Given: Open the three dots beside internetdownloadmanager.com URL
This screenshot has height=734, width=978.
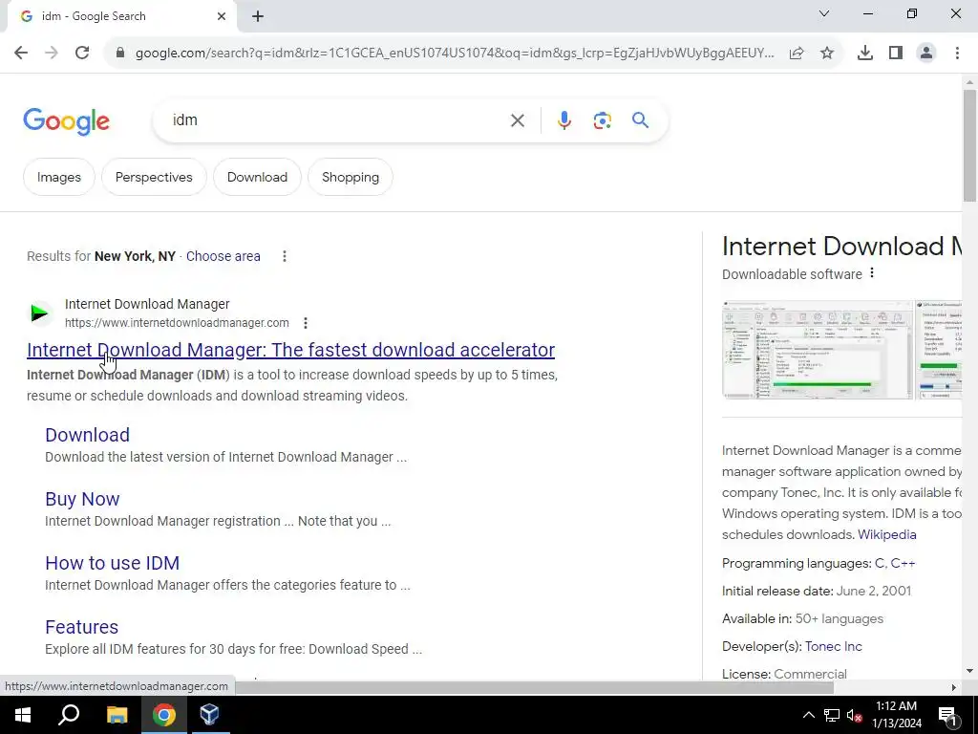Looking at the screenshot, I should (305, 323).
